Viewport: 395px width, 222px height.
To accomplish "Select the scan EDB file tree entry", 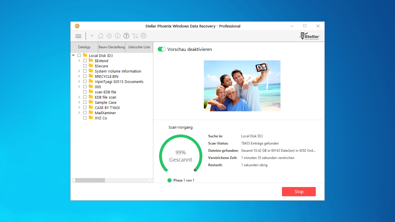I will [x=106, y=92].
